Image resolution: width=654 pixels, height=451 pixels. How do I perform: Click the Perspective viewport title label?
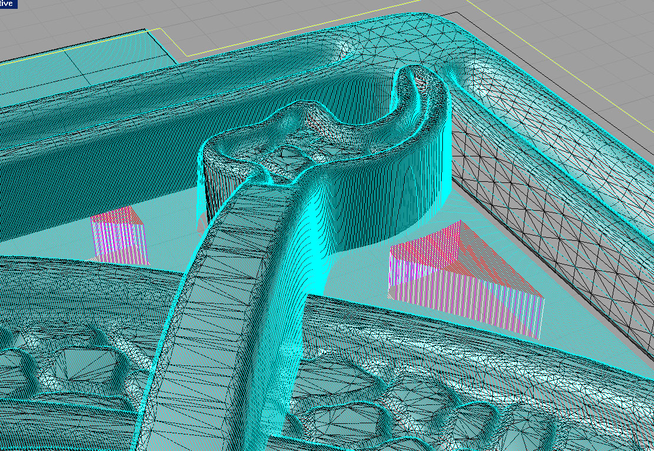tap(8, 4)
